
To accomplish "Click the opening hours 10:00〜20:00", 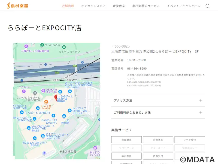I will pyautogui.click(x=137, y=60).
